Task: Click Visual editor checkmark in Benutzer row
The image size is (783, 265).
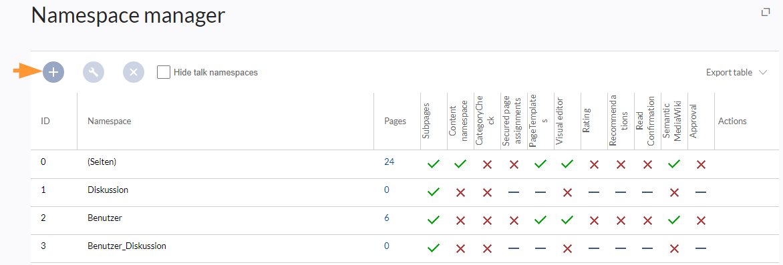Action: 567,220
